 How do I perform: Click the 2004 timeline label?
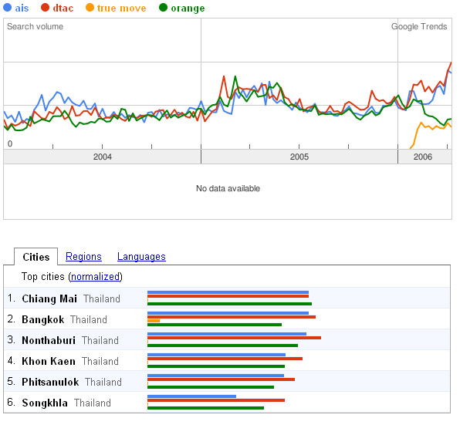pos(103,157)
